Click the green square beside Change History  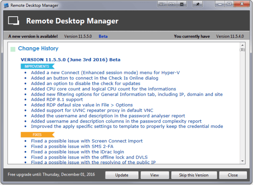click(x=13, y=49)
